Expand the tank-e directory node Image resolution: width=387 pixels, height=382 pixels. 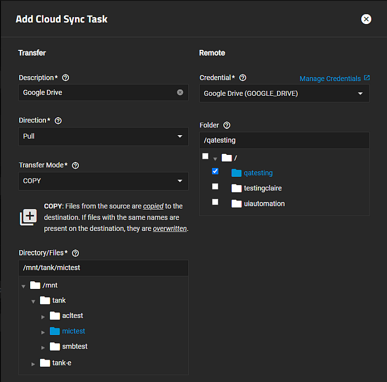point(34,363)
